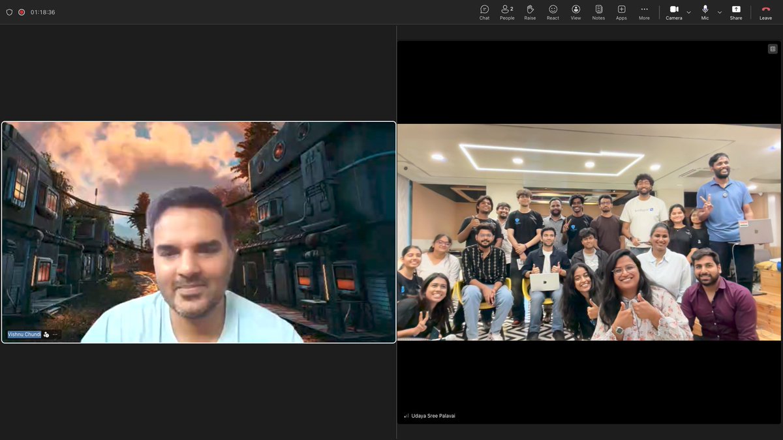Expand the Mic options arrow
This screenshot has height=440, width=783.
(x=720, y=12)
